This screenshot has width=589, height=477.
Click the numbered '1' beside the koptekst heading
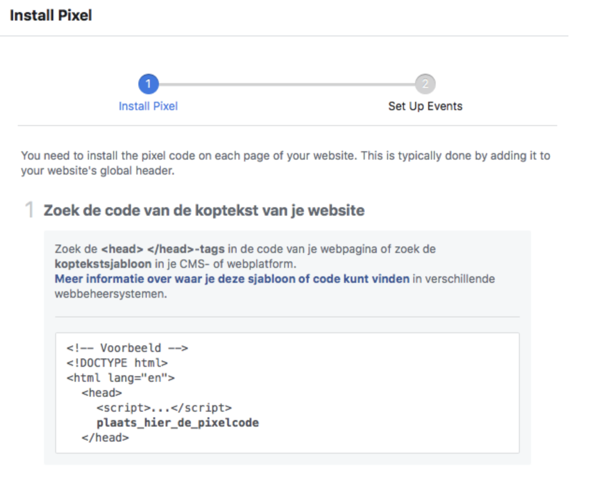[x=29, y=208]
